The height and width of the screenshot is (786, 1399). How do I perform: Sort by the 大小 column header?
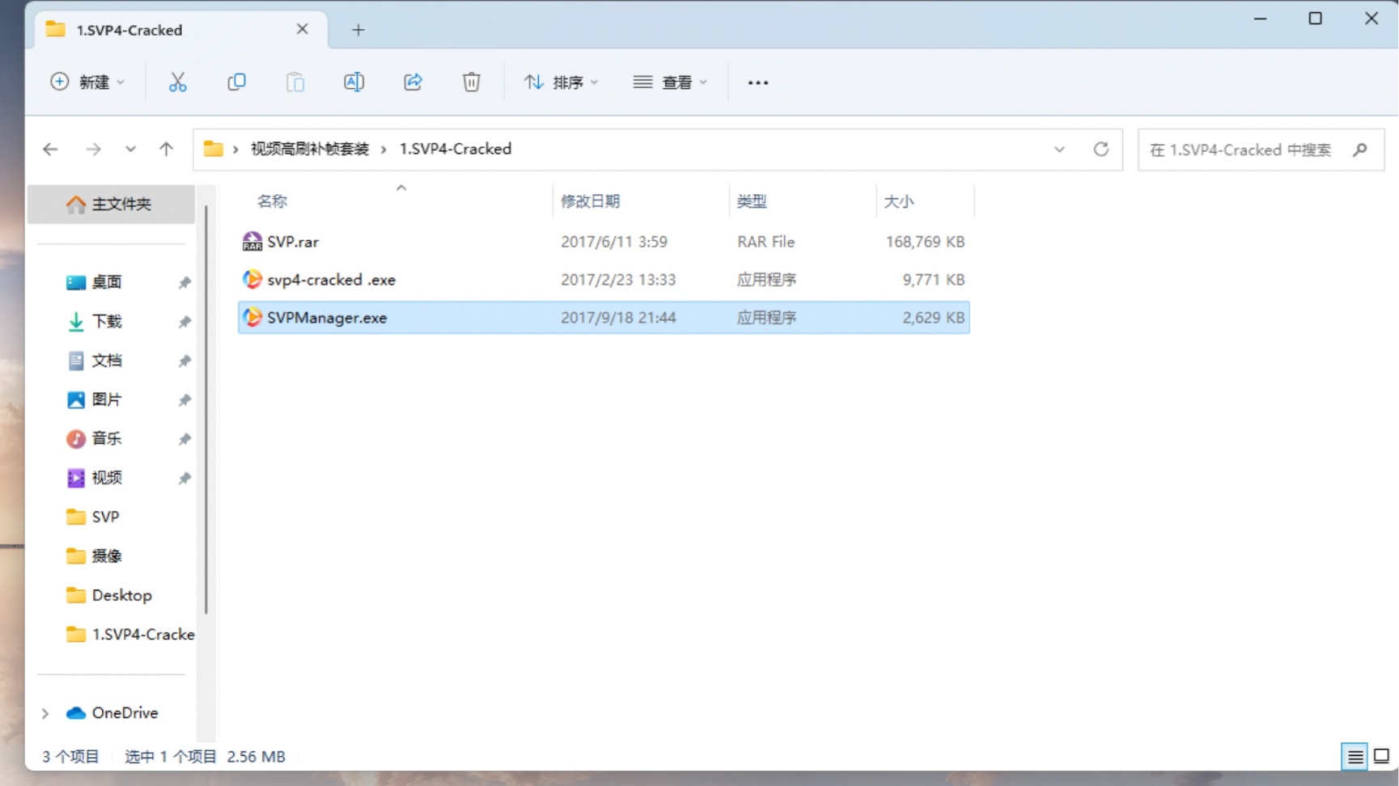coord(898,201)
